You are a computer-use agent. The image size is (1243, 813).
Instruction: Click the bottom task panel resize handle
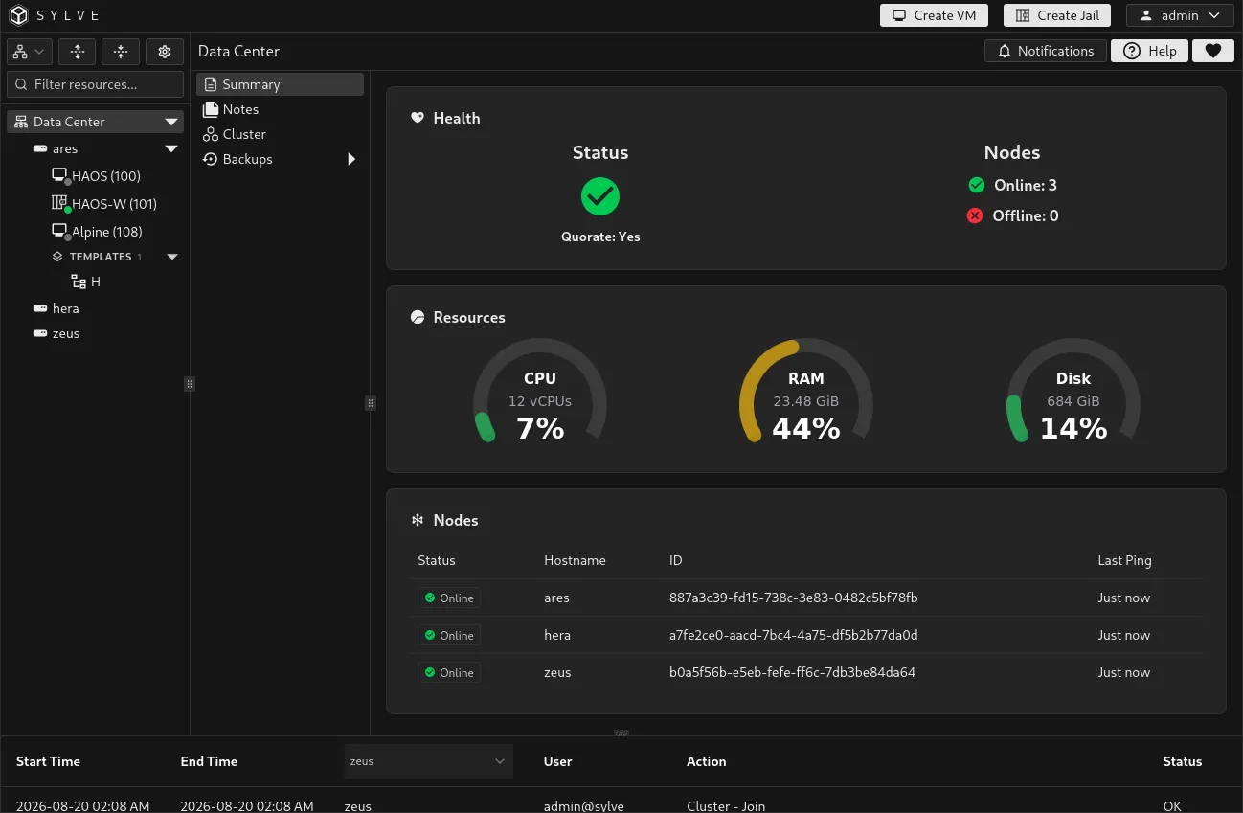621,734
